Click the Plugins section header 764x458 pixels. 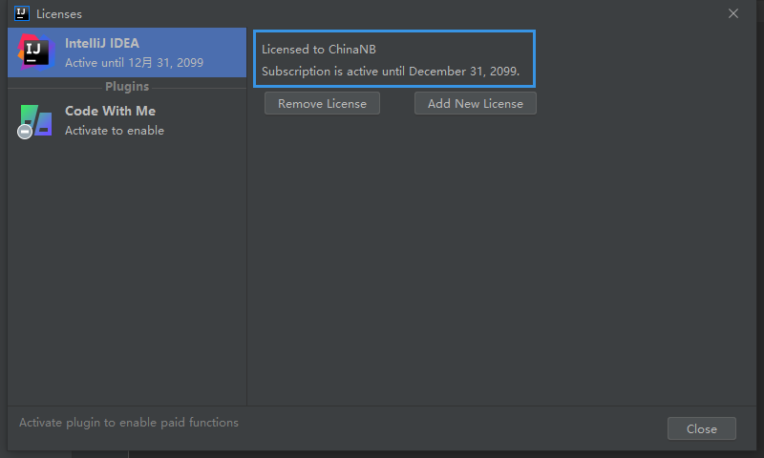pos(127,87)
